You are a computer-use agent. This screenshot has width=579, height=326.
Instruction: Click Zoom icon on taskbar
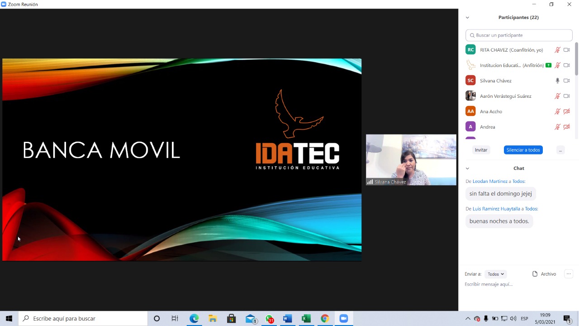[343, 319]
